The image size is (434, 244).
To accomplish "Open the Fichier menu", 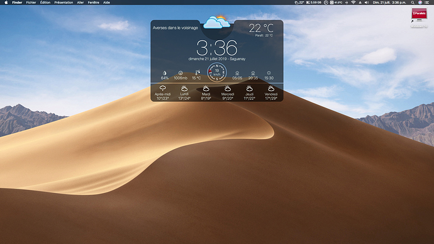I will (x=31, y=3).
